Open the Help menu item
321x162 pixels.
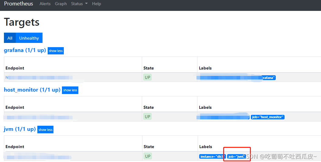[x=97, y=4]
